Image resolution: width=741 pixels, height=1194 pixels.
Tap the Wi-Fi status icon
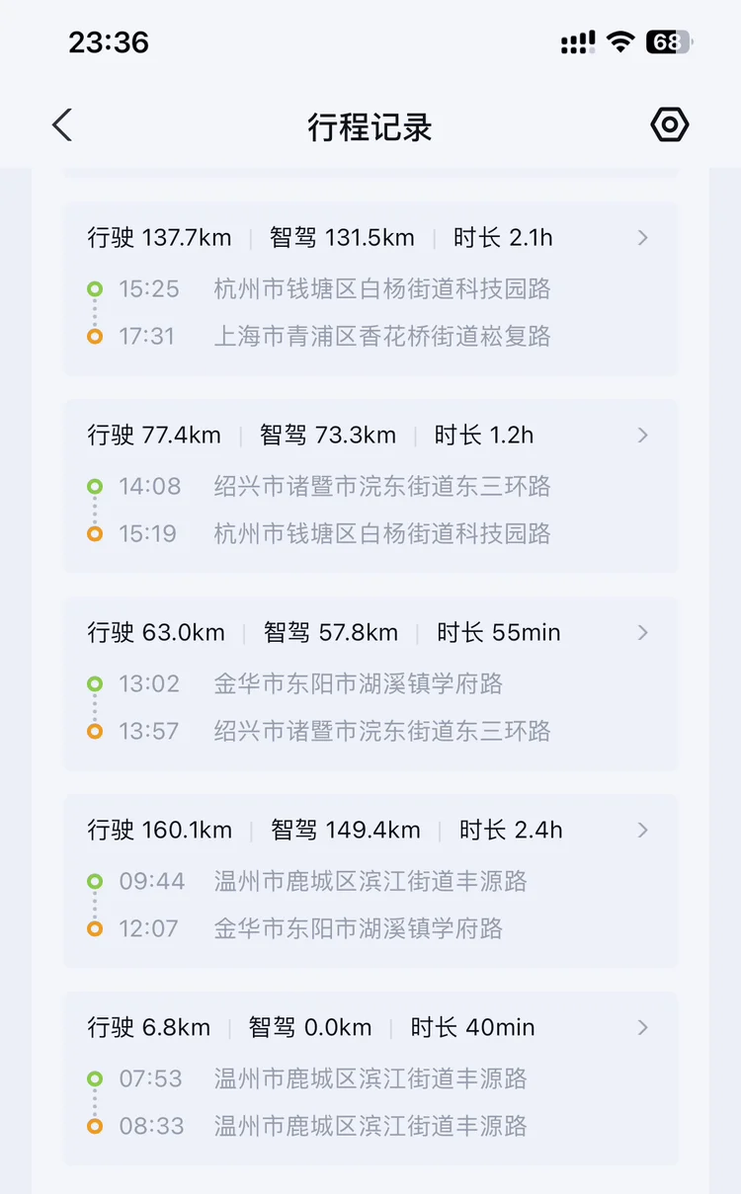coord(620,41)
